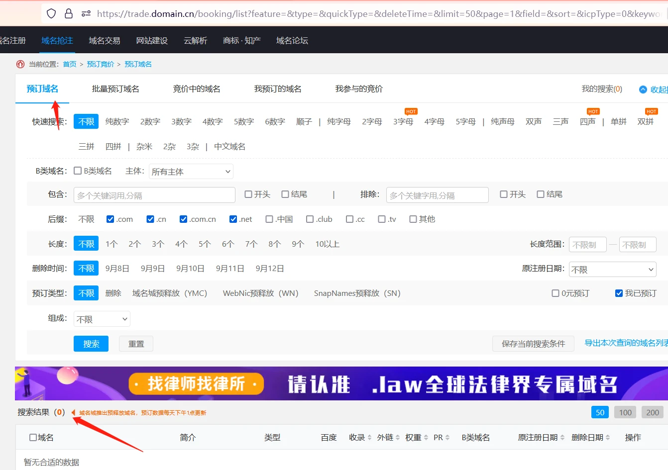Click the blue collapse filters arrow icon
The height and width of the screenshot is (470, 668).
pos(643,90)
